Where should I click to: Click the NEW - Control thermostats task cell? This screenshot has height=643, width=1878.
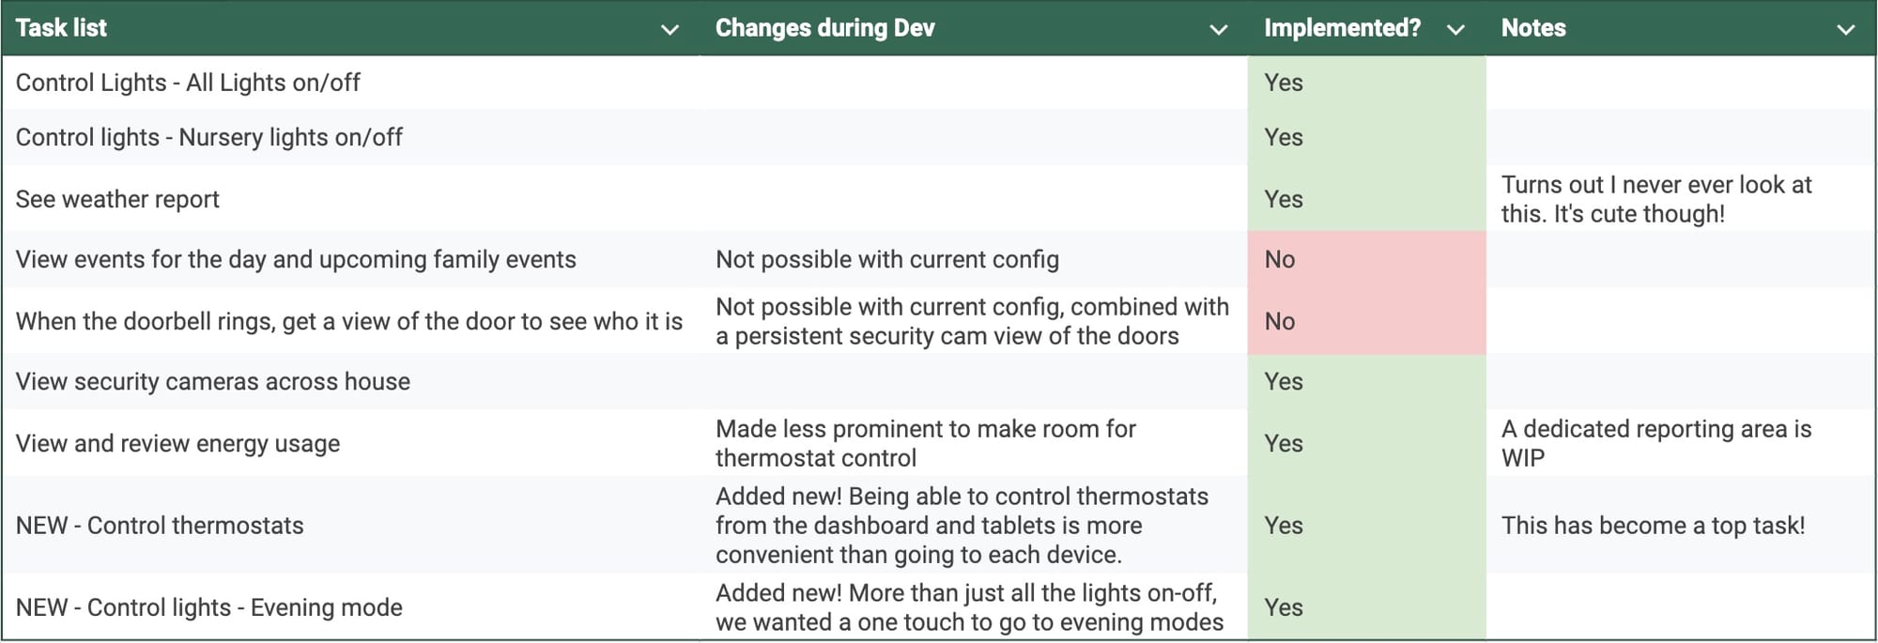coord(160,526)
